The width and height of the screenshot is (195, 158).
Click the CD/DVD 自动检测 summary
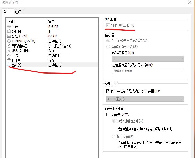pyautogui.click(x=55, y=41)
